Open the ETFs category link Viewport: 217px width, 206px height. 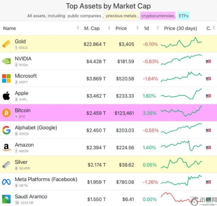[x=183, y=16]
